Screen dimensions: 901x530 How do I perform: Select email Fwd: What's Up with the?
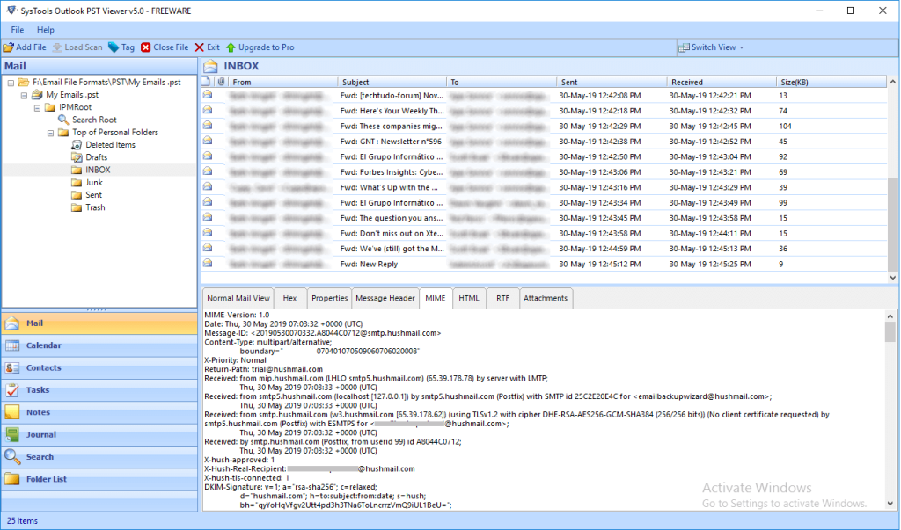(544, 188)
